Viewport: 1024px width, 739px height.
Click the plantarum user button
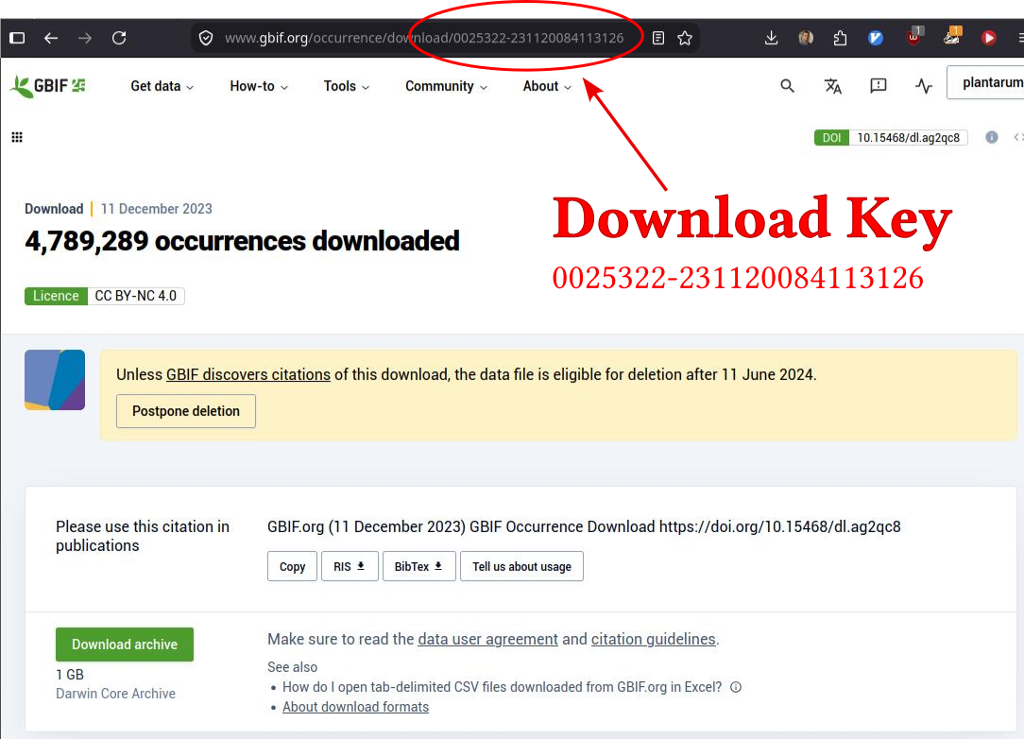986,82
